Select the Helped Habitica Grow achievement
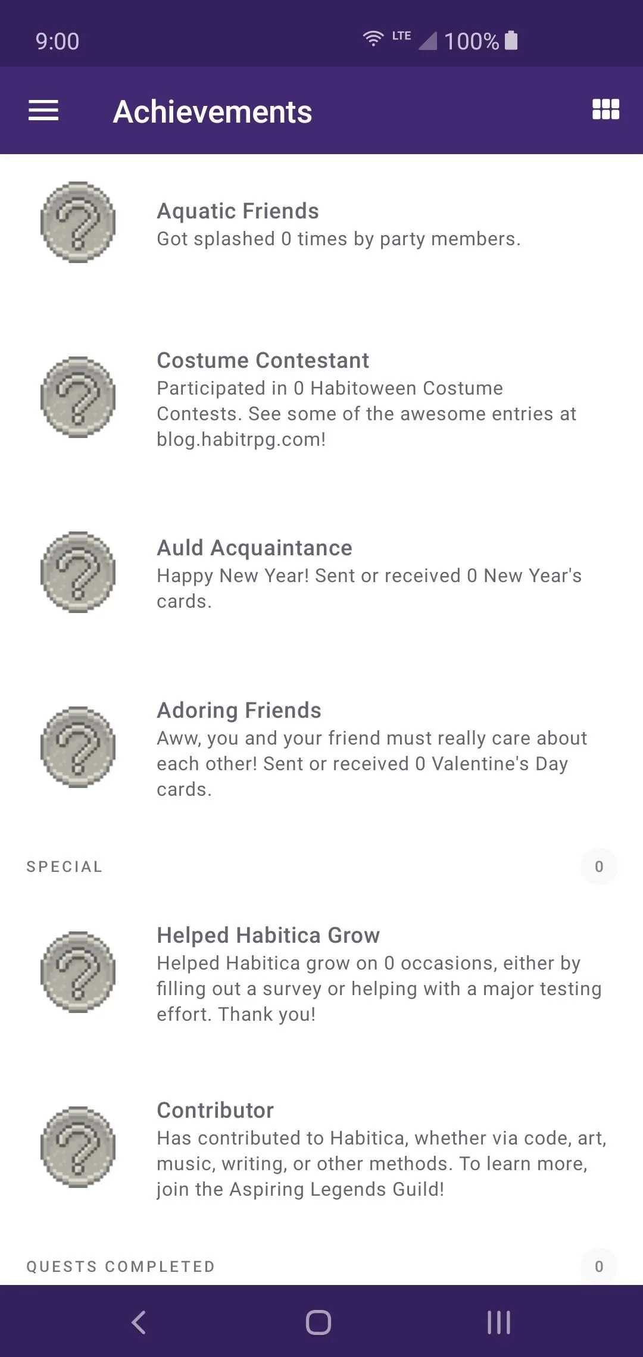Screen dimensions: 643x1357 point(321,974)
